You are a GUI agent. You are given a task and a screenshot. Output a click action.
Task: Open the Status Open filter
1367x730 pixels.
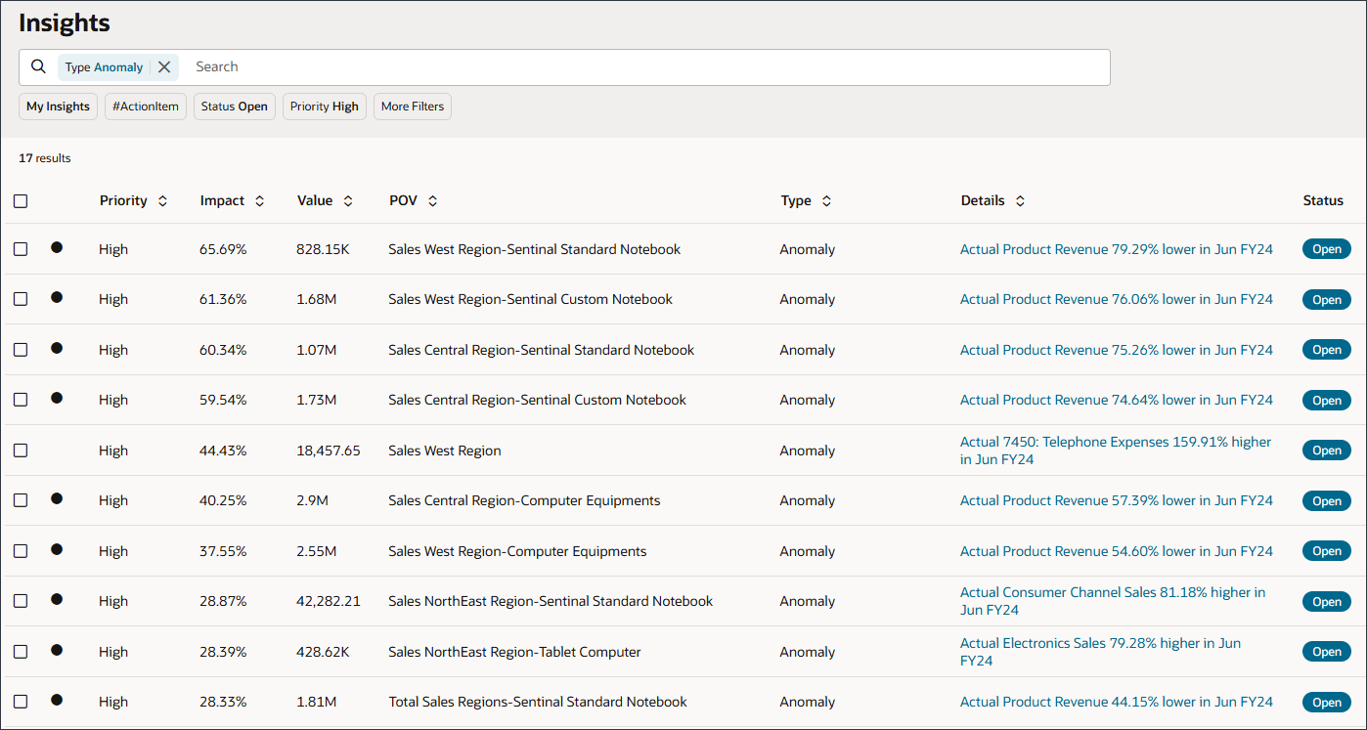(234, 106)
